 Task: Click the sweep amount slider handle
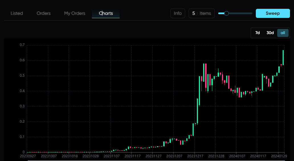226,13
